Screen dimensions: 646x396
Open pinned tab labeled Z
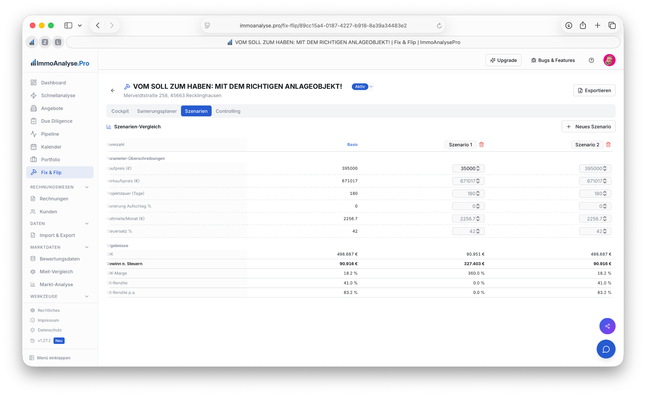[45, 42]
